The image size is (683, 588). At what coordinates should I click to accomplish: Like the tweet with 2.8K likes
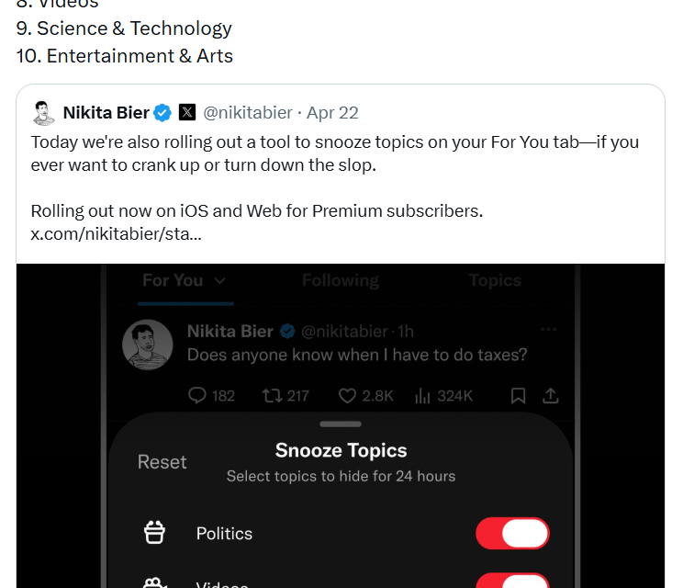coord(347,396)
